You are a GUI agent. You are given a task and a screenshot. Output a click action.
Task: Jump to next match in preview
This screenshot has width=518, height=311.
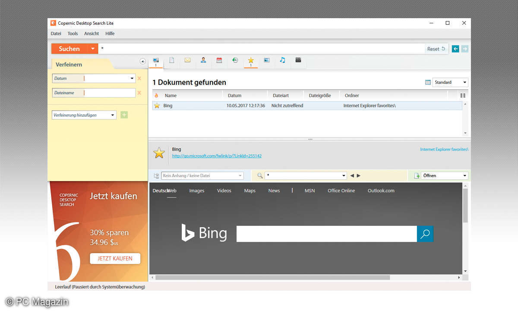358,176
